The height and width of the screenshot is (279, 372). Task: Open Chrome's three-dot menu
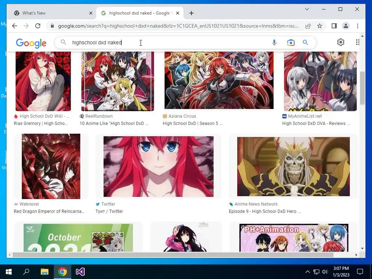(357, 26)
